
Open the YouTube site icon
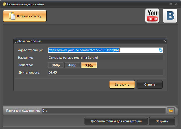point(152,16)
